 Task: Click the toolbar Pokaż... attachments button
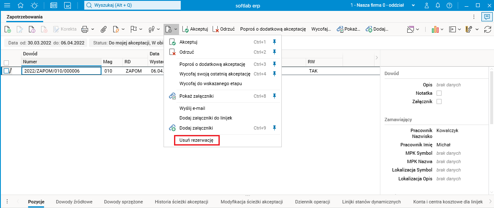[348, 29]
